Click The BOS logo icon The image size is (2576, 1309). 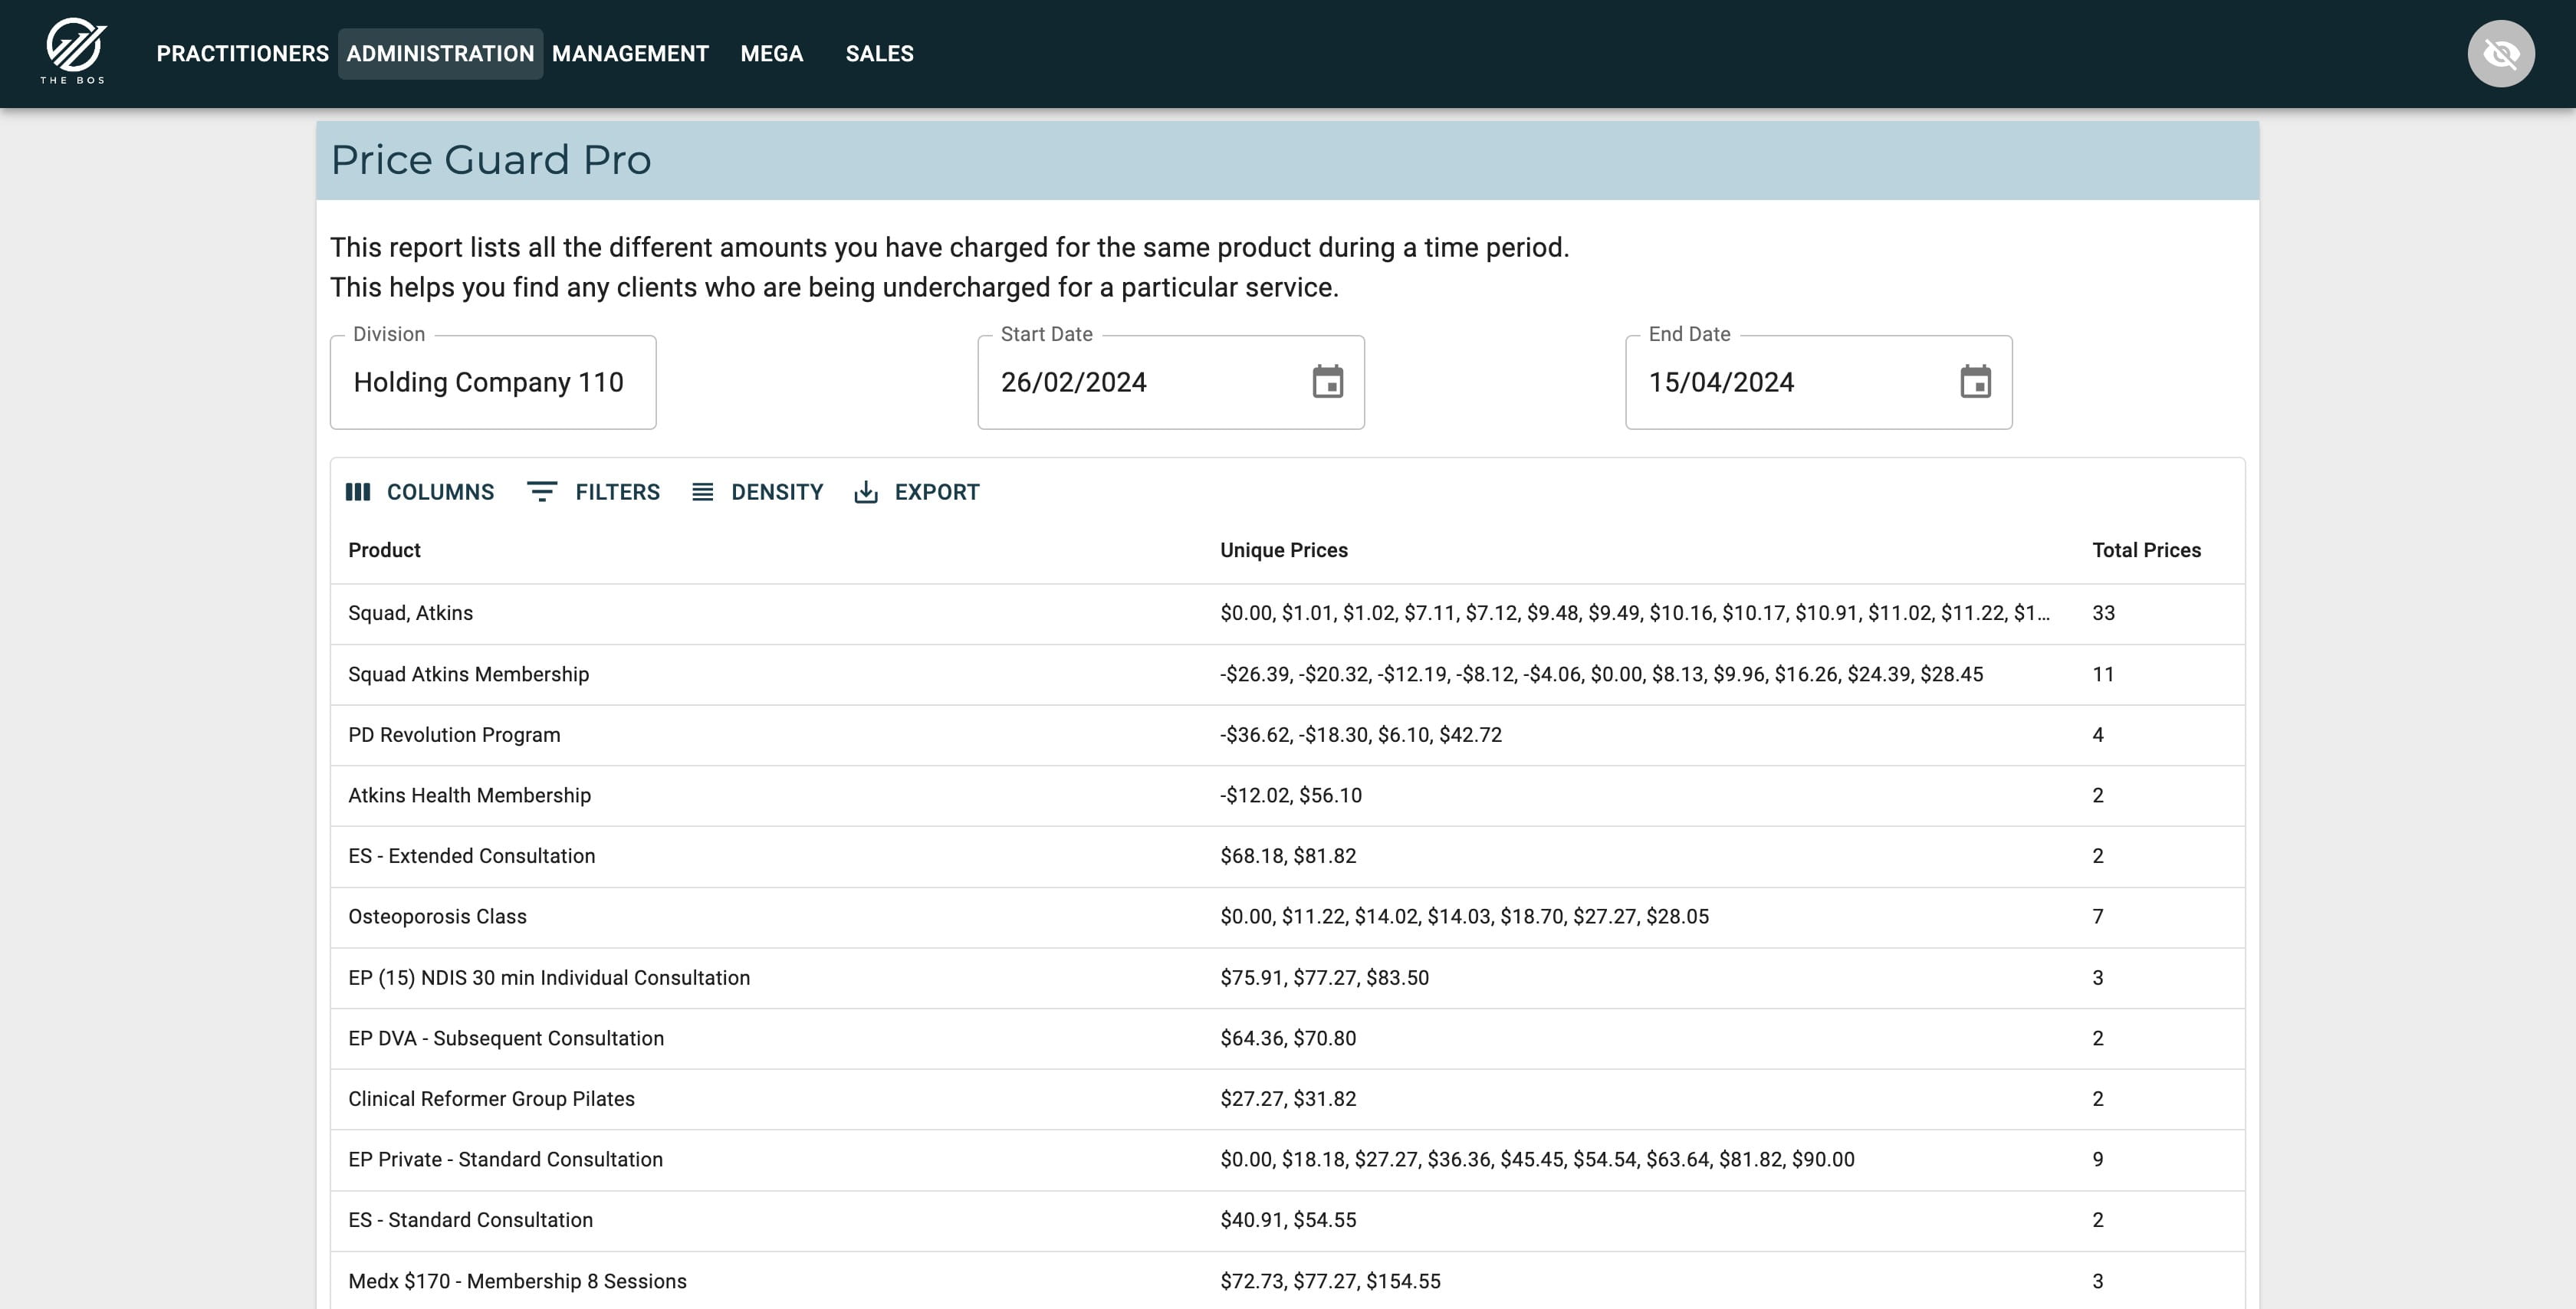73,52
